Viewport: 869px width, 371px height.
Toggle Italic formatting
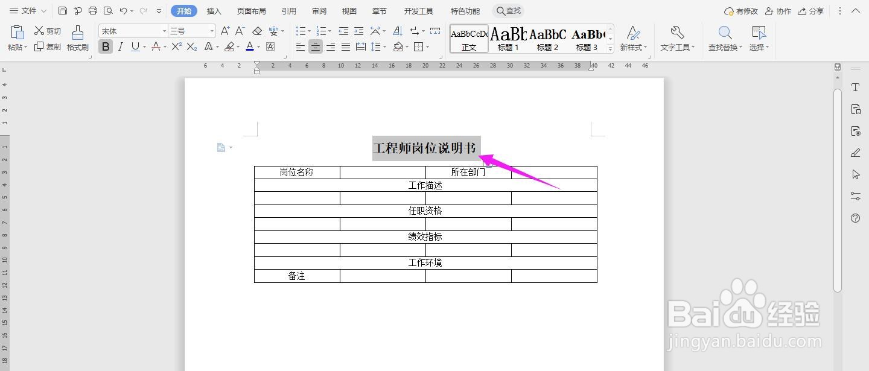pos(121,46)
